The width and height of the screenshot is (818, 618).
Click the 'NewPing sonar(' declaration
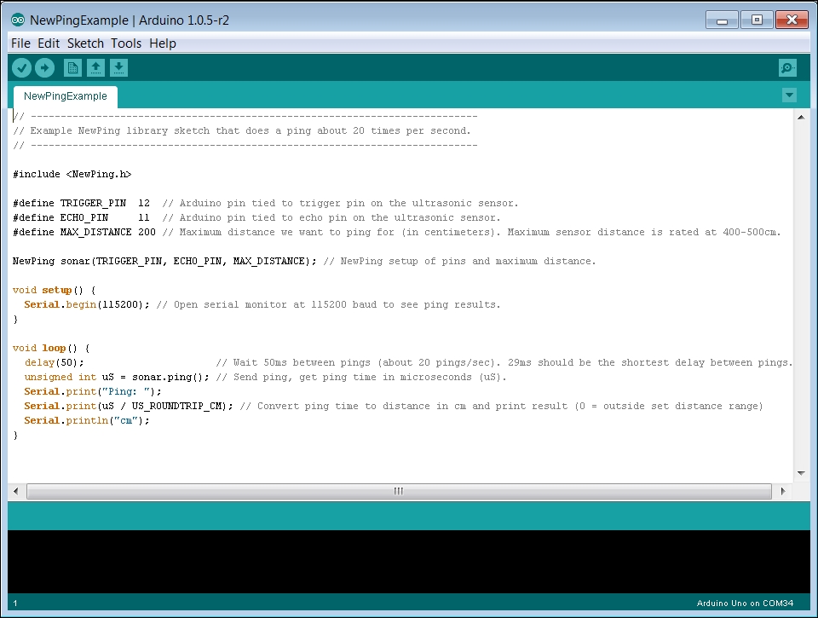pos(55,261)
